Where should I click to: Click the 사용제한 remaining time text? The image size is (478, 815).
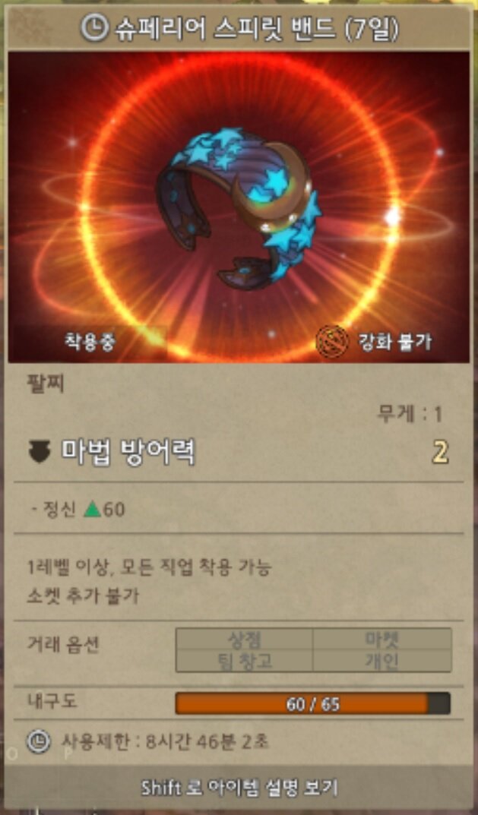point(166,741)
